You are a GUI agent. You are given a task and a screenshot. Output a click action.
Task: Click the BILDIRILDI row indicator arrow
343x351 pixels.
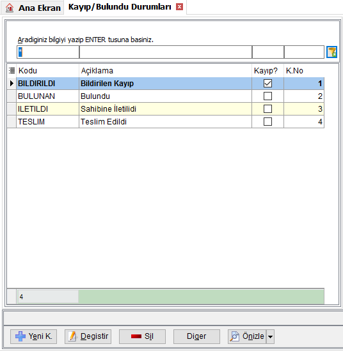pyautogui.click(x=12, y=83)
